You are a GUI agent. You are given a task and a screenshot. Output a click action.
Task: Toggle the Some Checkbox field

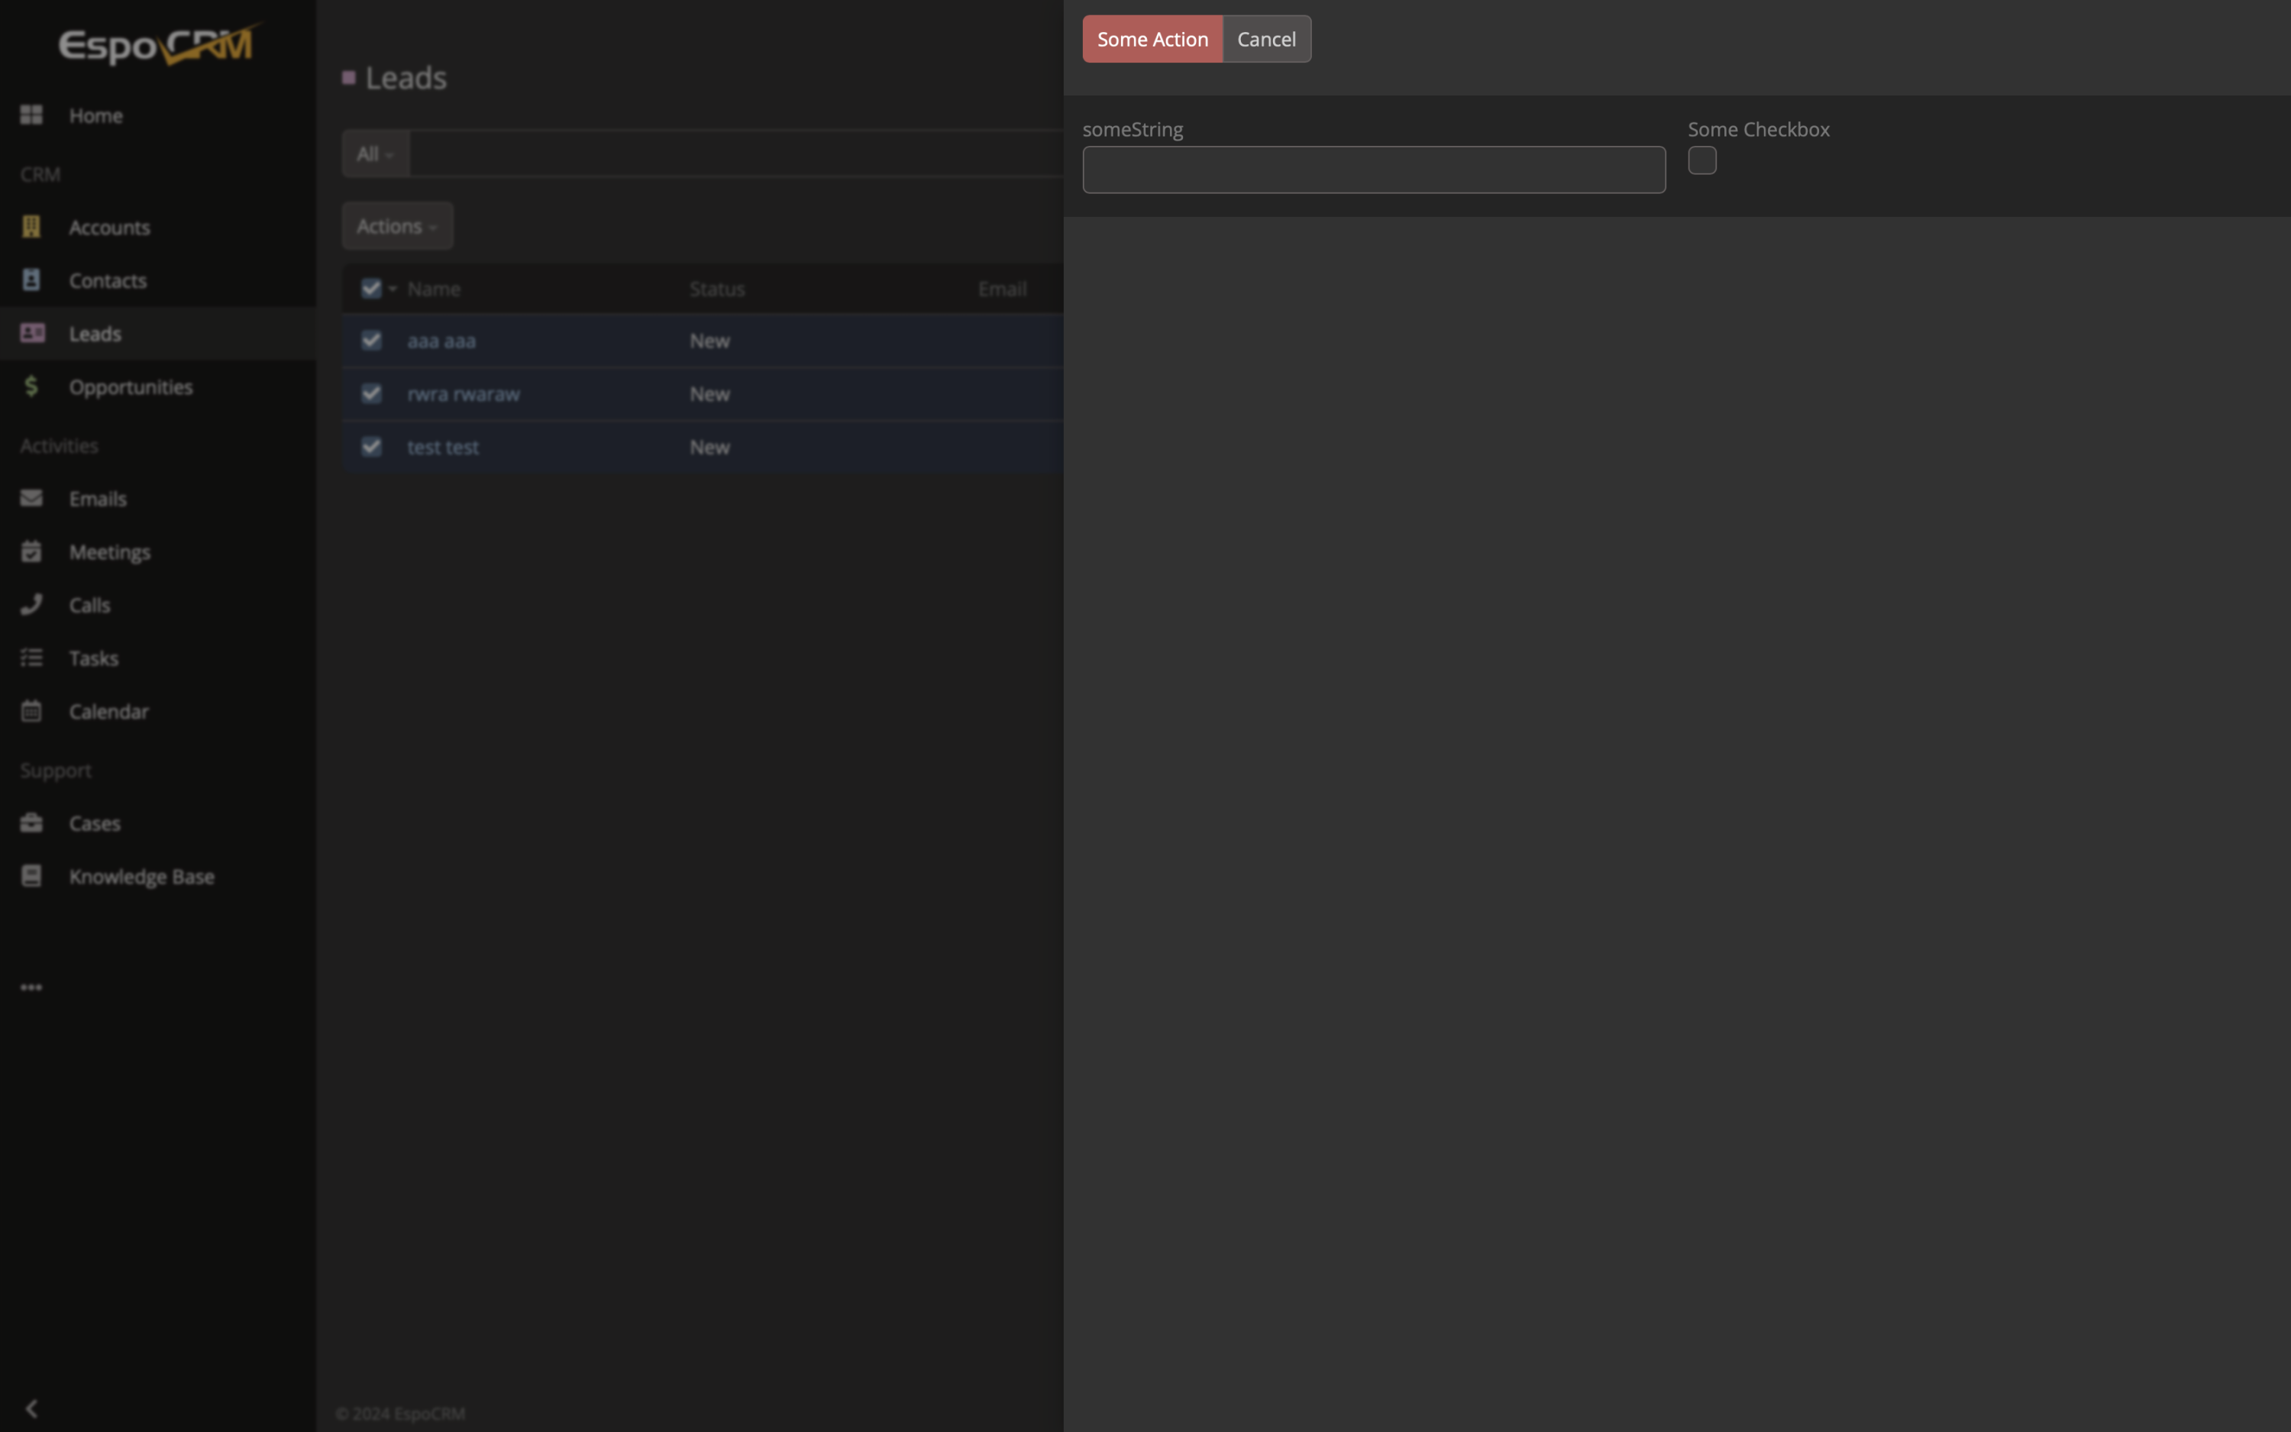point(1701,161)
